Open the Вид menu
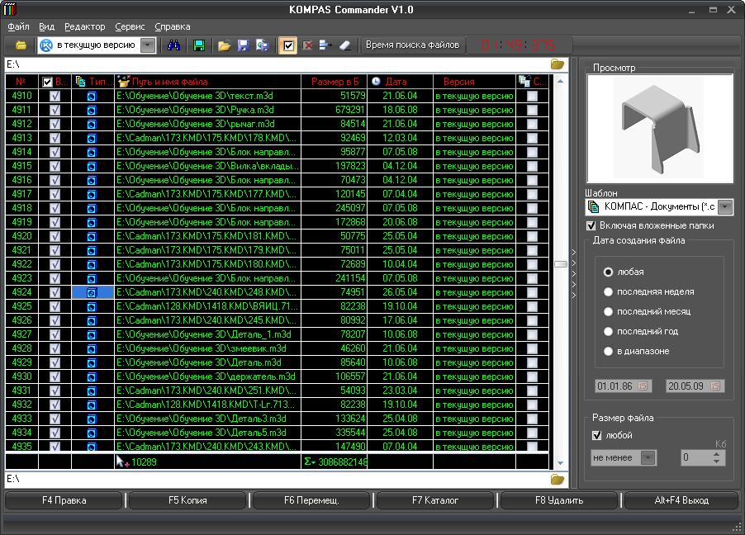Screen dimensions: 745x535 [x=46, y=27]
